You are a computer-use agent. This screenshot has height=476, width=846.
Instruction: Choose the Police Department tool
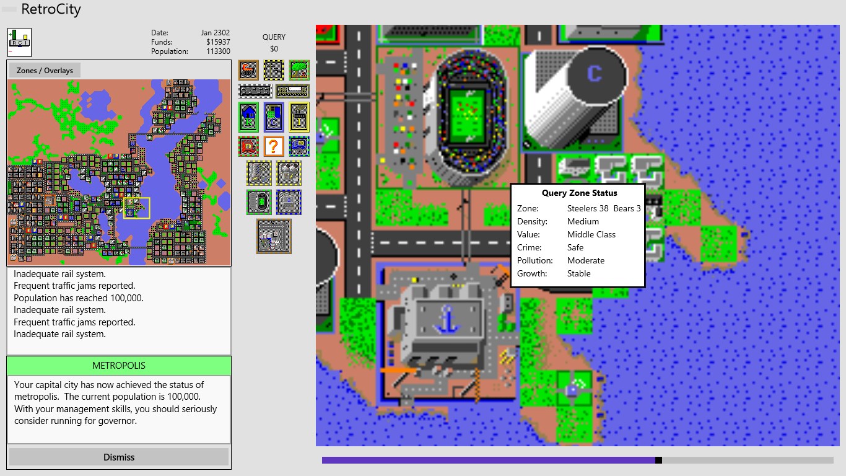[299, 146]
